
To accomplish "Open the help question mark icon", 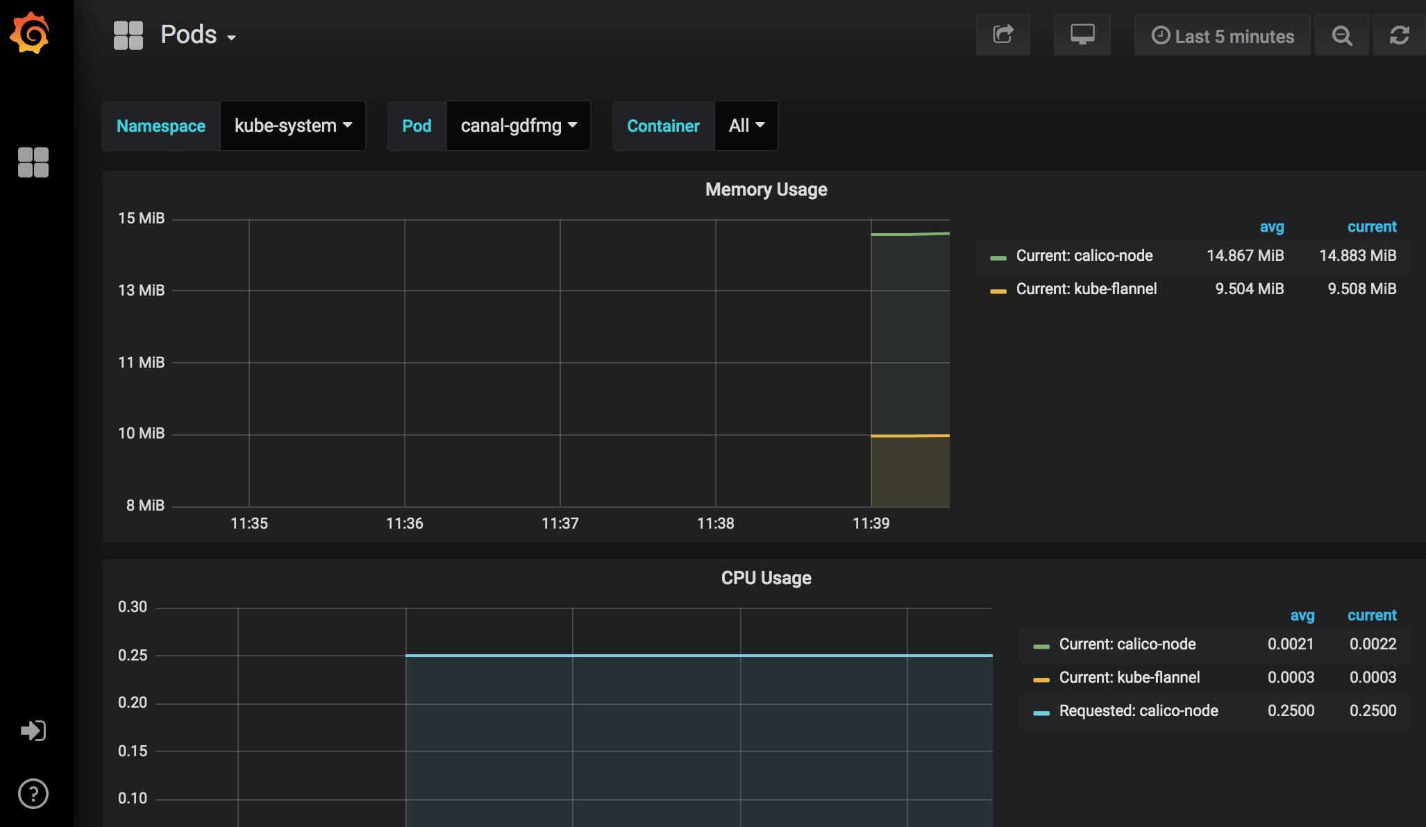I will (x=33, y=794).
